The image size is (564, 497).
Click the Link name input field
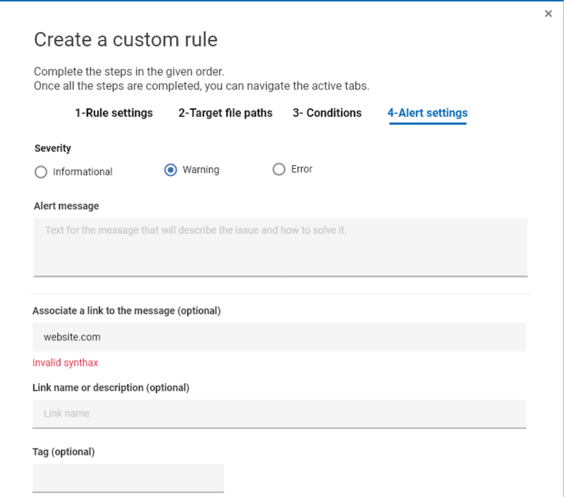(279, 414)
